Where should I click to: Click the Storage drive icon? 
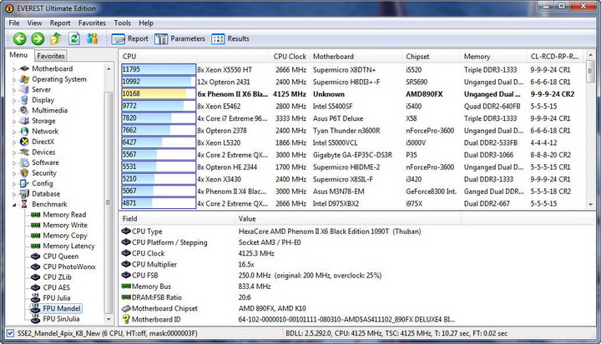[x=24, y=121]
